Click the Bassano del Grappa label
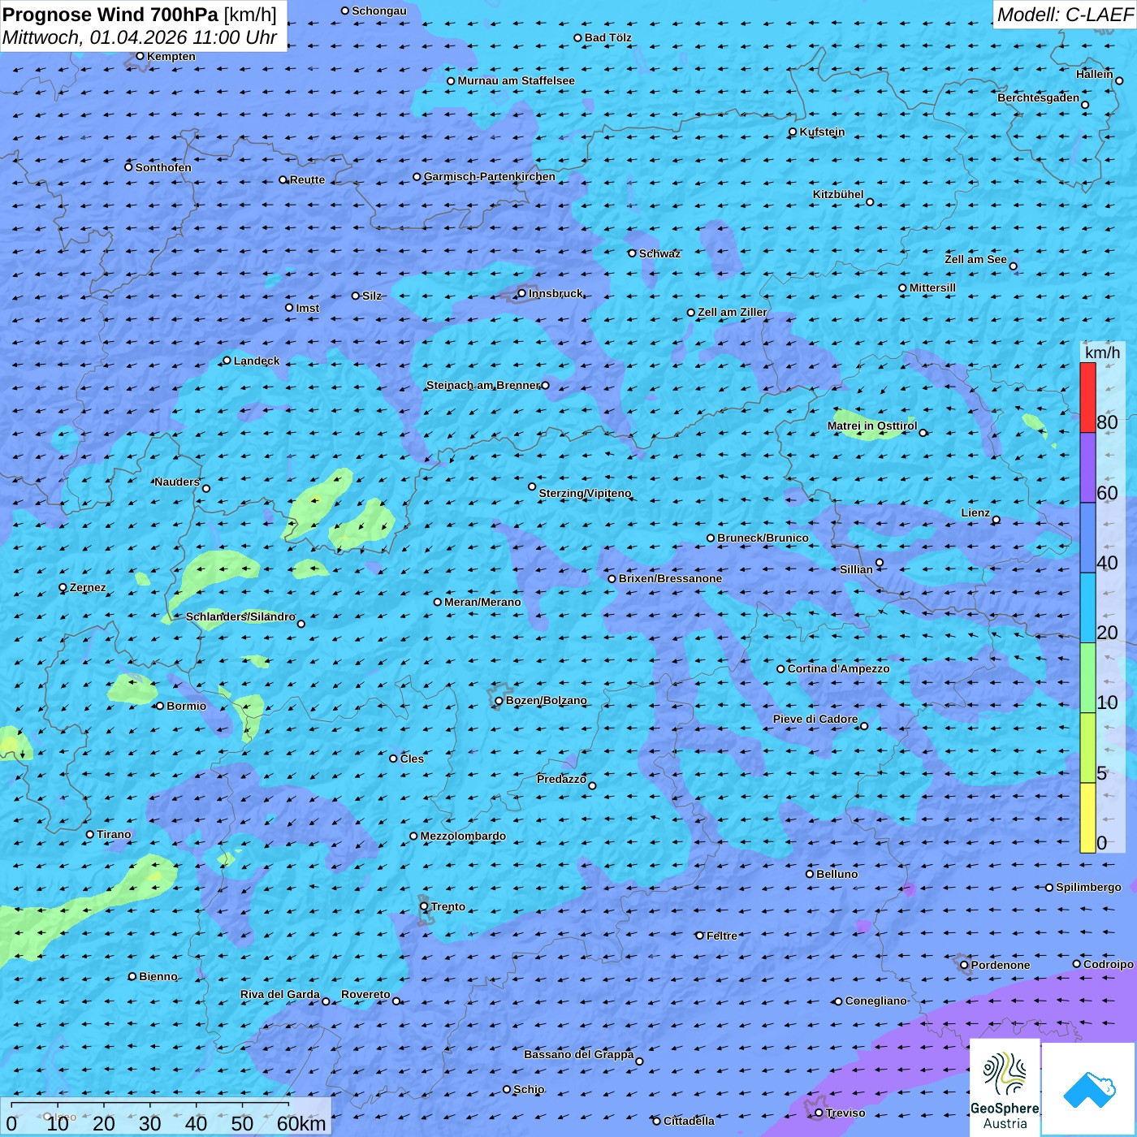Viewport: 1137px width, 1137px height. pyautogui.click(x=578, y=1054)
